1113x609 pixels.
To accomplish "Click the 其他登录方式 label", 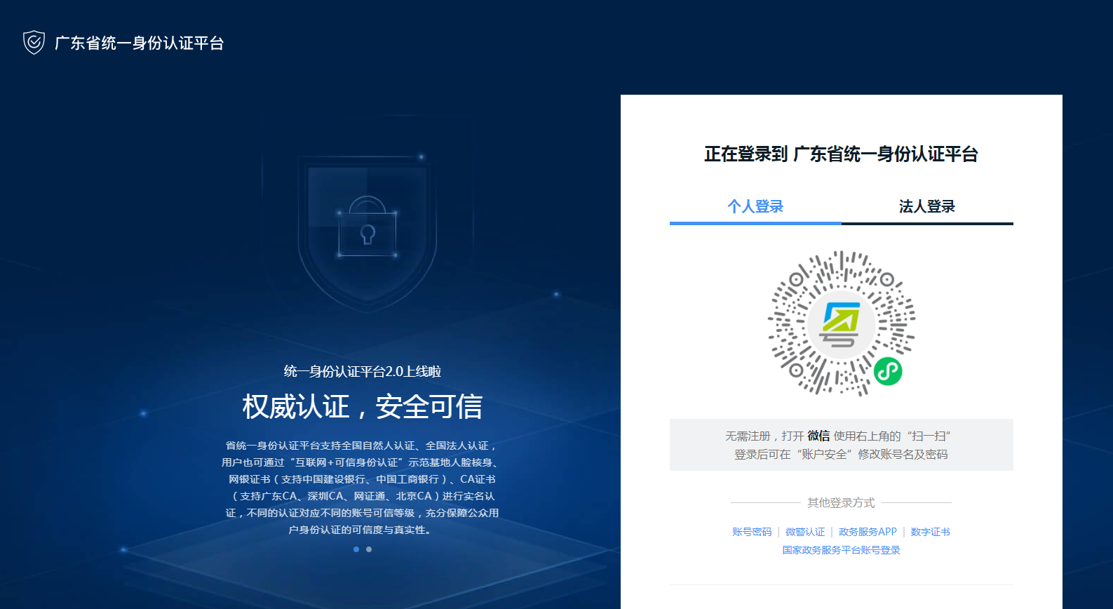I will [841, 502].
